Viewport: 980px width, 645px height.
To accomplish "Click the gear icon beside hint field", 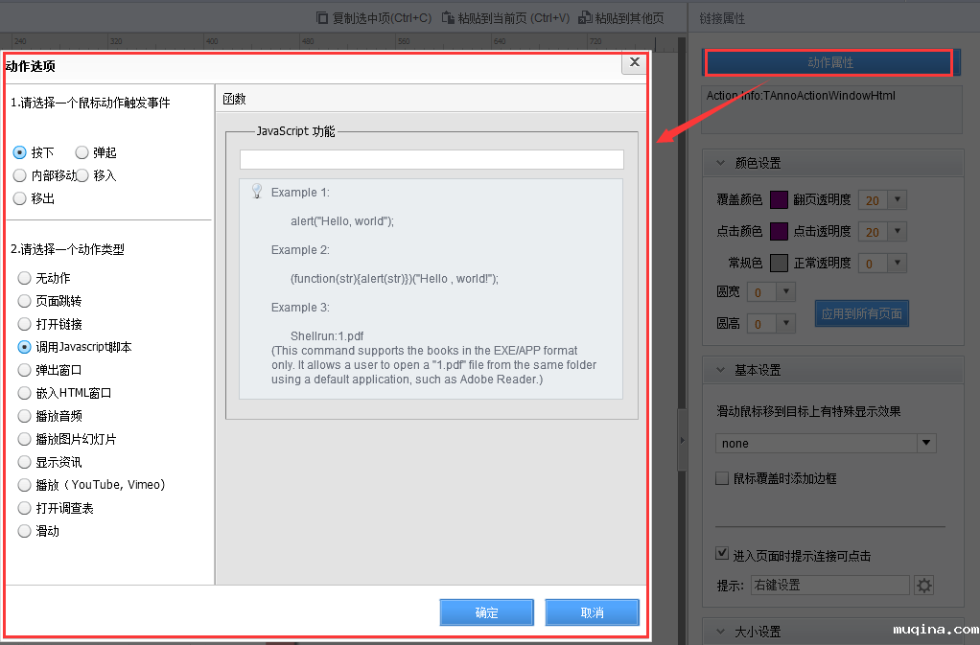I will point(924,586).
